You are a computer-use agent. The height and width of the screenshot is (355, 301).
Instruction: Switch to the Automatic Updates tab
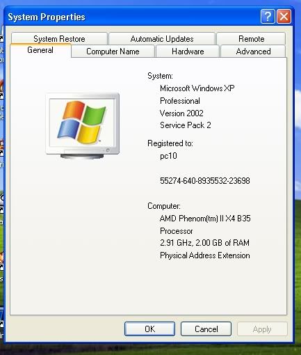[x=162, y=39]
